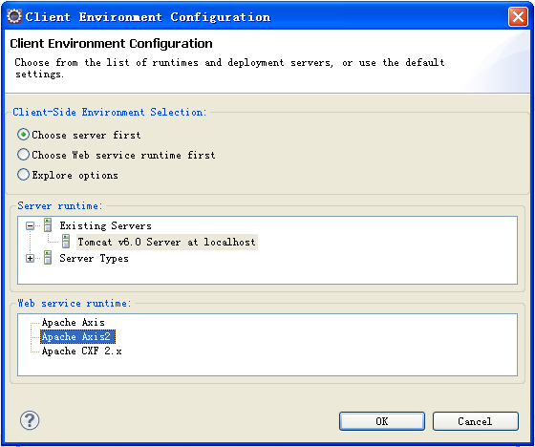Select Tomcat v6.0 Server at localhost
535x447 pixels.
pos(166,242)
